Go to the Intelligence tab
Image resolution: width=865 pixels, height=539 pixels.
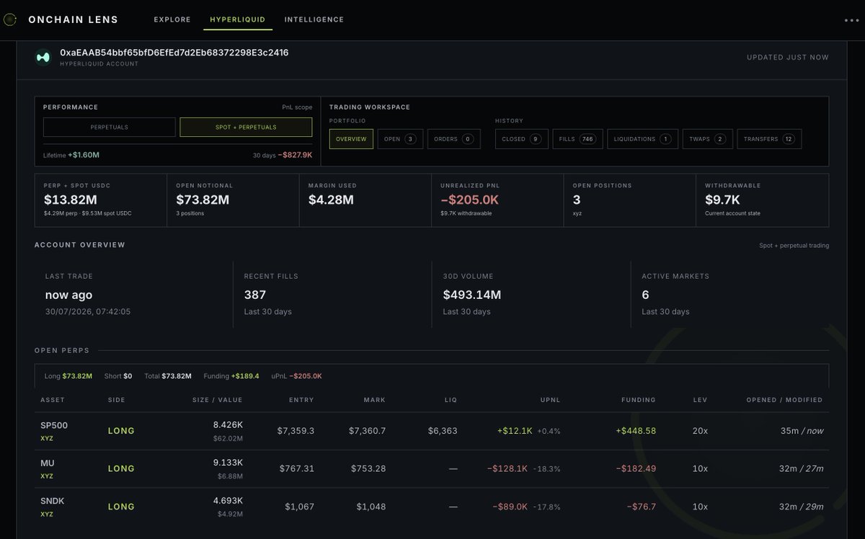pyautogui.click(x=314, y=19)
